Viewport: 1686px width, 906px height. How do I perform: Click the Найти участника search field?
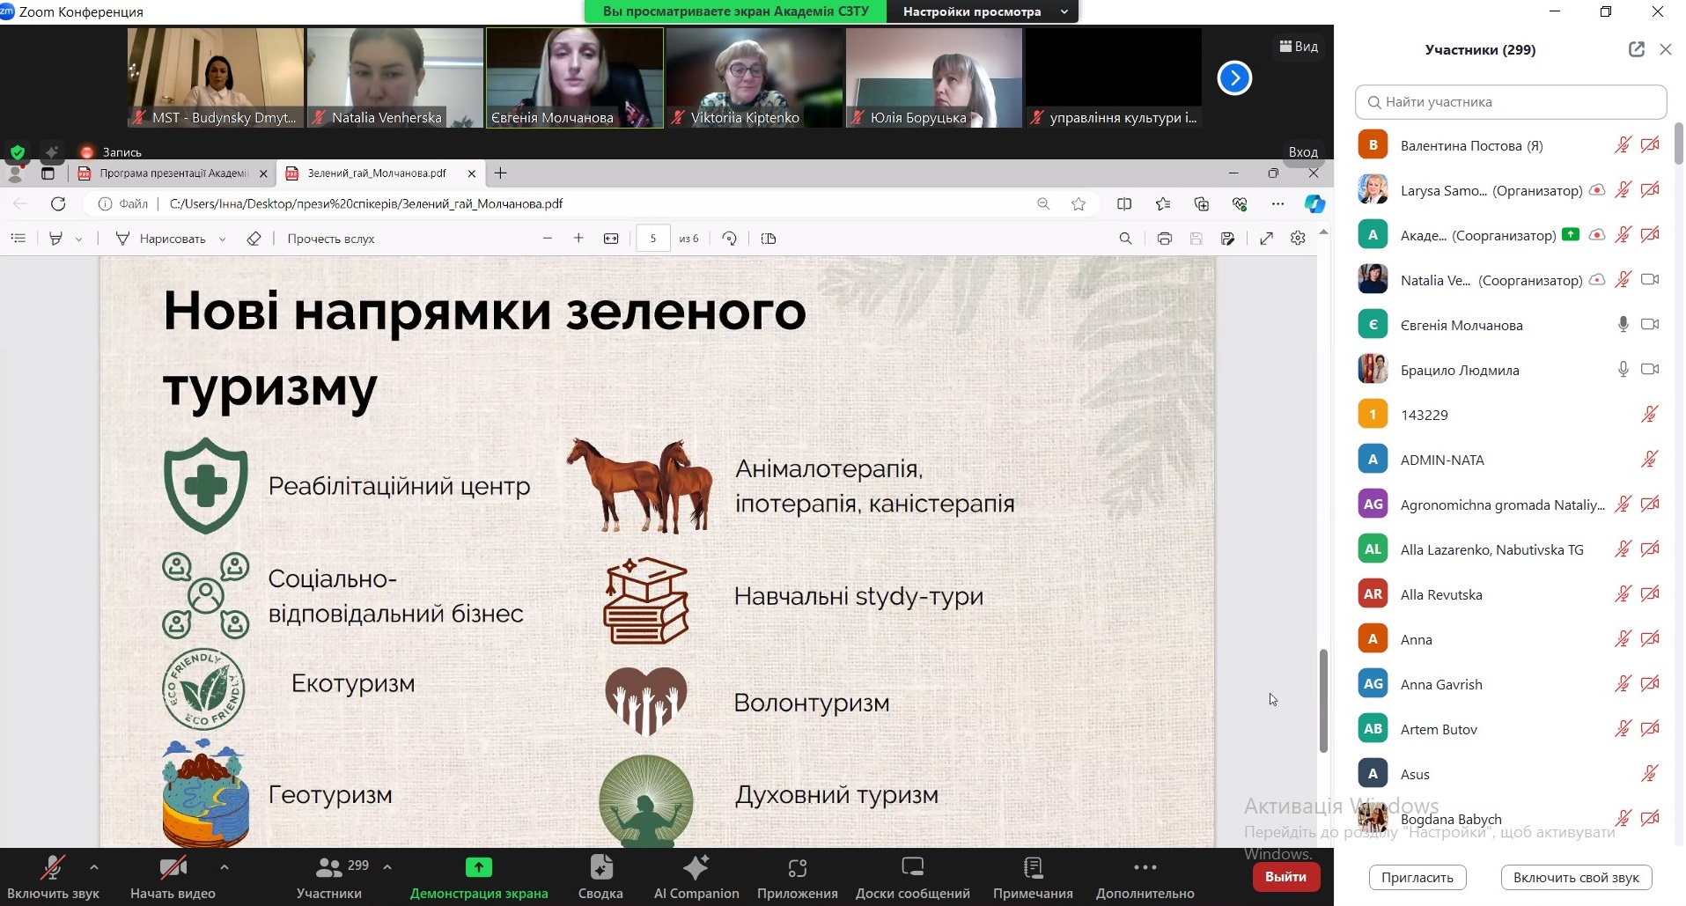coord(1511,102)
